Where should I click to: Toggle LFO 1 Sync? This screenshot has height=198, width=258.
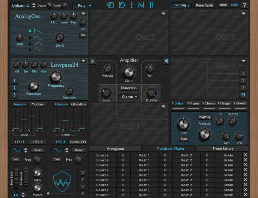pos(16,159)
